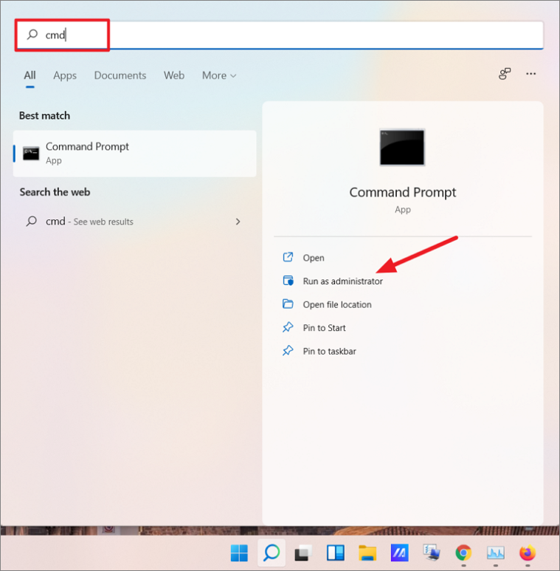Click the Open action icon
This screenshot has height=571, width=560.
(288, 257)
